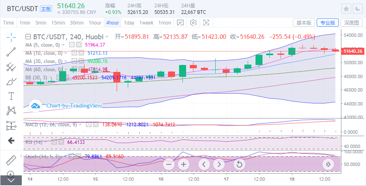Collapse the BTC/USDT legend box
The width and height of the screenshot is (366, 186).
tap(28, 36)
